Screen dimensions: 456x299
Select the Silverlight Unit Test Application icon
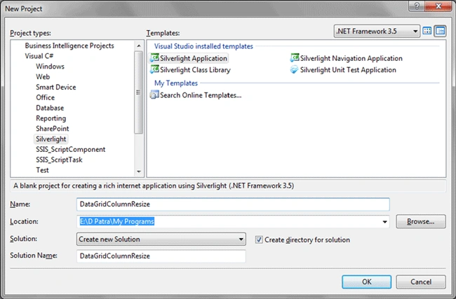click(295, 69)
